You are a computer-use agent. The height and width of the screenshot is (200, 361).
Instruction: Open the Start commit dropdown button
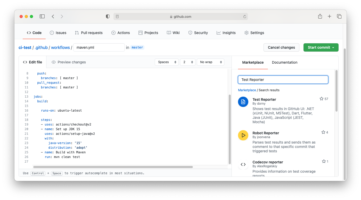[321, 47]
